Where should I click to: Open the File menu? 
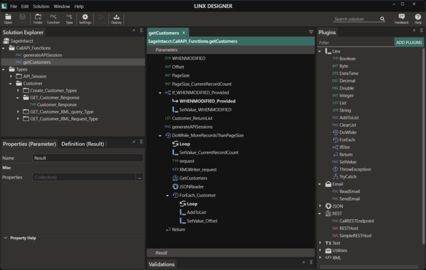14,6
